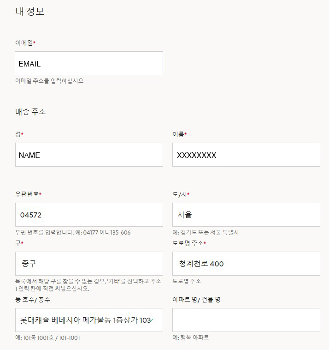Click the 동 호수/층수 label
329x350 pixels.
pos(33,300)
